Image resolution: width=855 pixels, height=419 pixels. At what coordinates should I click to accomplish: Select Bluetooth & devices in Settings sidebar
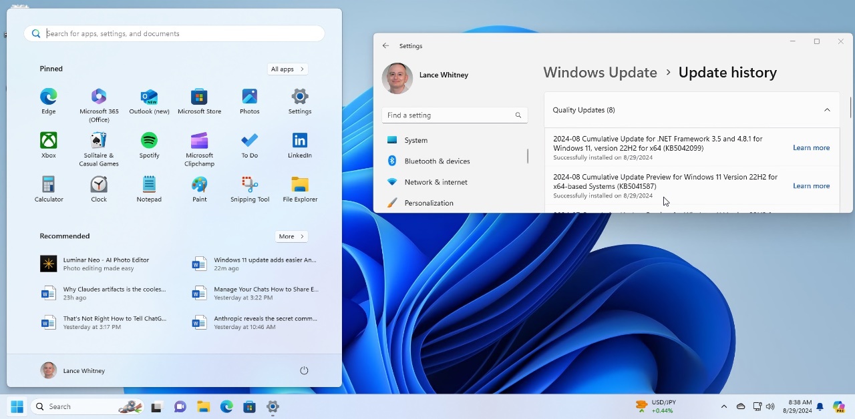click(437, 161)
